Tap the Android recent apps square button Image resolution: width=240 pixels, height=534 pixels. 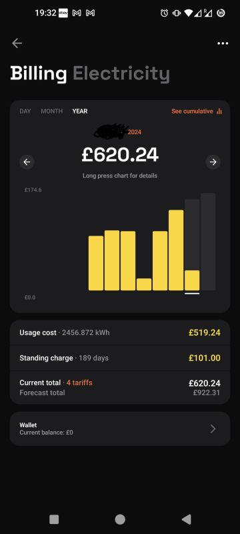click(54, 519)
